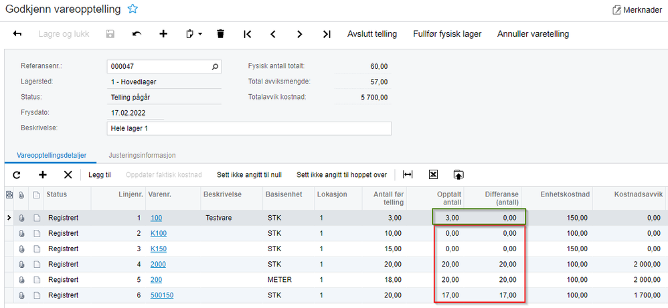Refresh the details grid
The width and height of the screenshot is (668, 308).
coord(17,174)
